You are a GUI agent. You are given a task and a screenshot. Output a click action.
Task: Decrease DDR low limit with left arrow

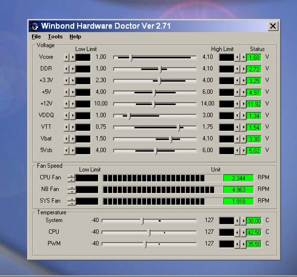[x=66, y=69]
